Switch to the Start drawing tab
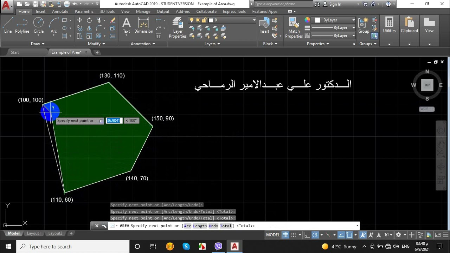450x253 pixels. point(15,52)
